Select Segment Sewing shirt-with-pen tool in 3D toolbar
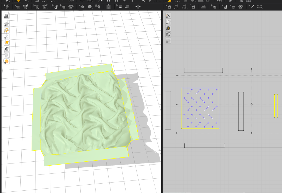This screenshot has height=193, width=282. coord(26,7)
